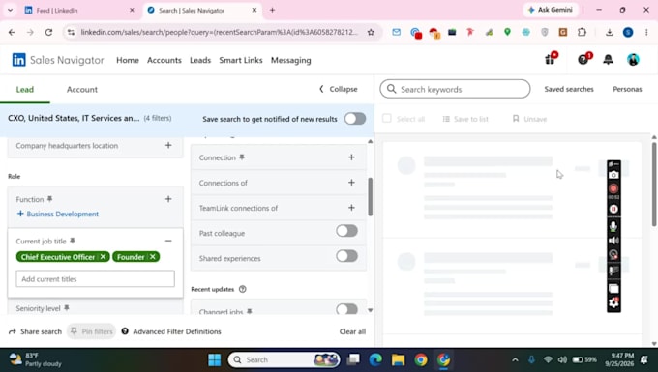Click the recorder microphone icon
Screen dimensions: 658x372
tap(613, 227)
